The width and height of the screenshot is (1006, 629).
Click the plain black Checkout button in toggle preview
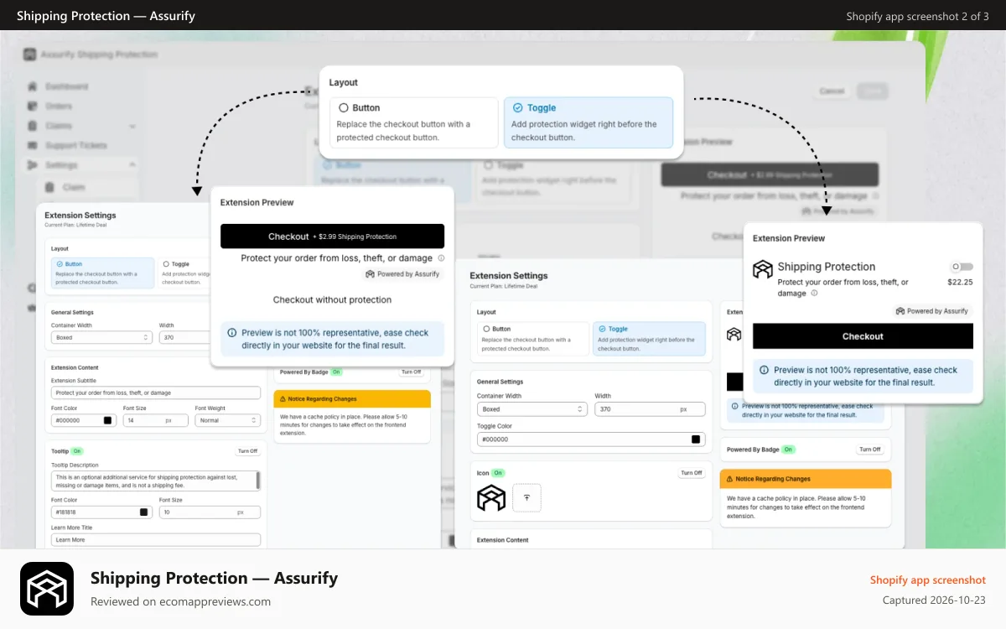pos(863,336)
